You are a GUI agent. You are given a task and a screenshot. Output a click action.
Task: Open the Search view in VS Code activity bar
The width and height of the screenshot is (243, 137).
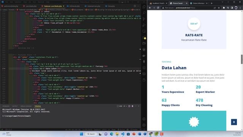(x=144, y=13)
